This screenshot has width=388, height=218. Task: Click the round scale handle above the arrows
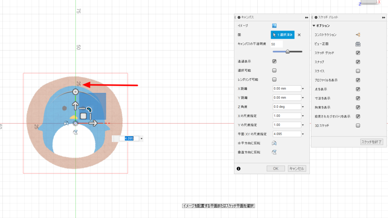(x=75, y=92)
